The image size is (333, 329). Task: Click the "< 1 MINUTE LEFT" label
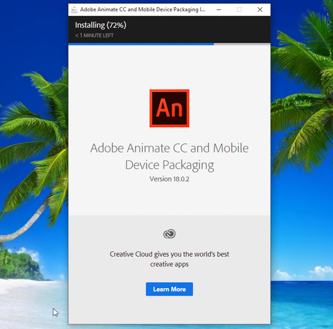coord(94,36)
